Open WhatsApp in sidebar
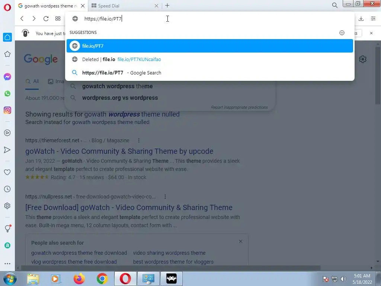Image resolution: width=381 pixels, height=286 pixels. 7,93
